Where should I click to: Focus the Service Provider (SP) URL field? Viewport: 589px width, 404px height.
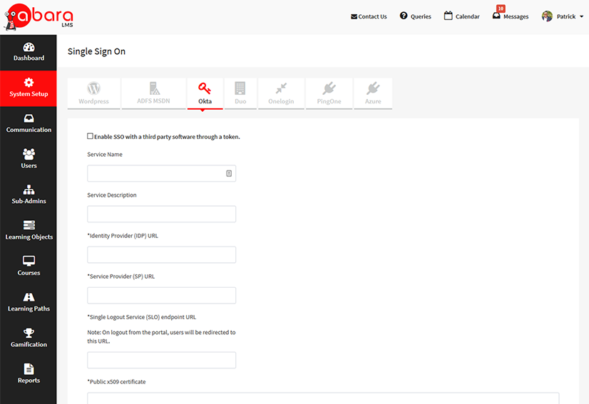click(162, 296)
